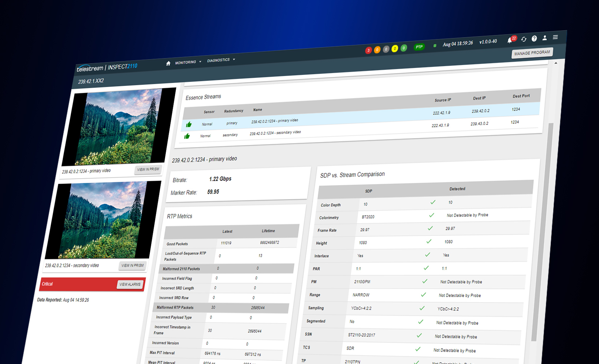Click the Dest IP column header

[x=479, y=98]
